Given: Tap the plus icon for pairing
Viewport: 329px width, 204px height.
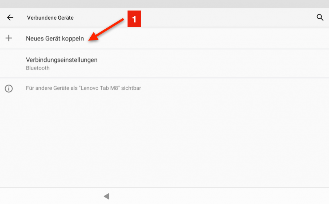Looking at the screenshot, I should tap(9, 38).
